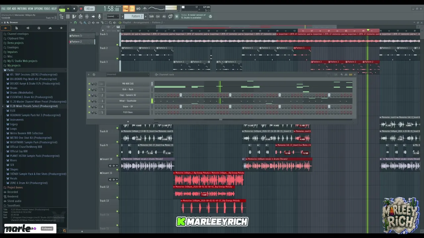Stop playback with the stop button

click(x=74, y=9)
